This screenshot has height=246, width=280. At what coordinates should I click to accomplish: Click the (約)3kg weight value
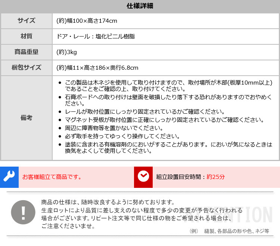(x=66, y=52)
